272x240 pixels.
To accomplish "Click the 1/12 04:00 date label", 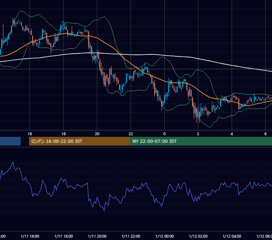I will pyautogui.click(x=232, y=236).
